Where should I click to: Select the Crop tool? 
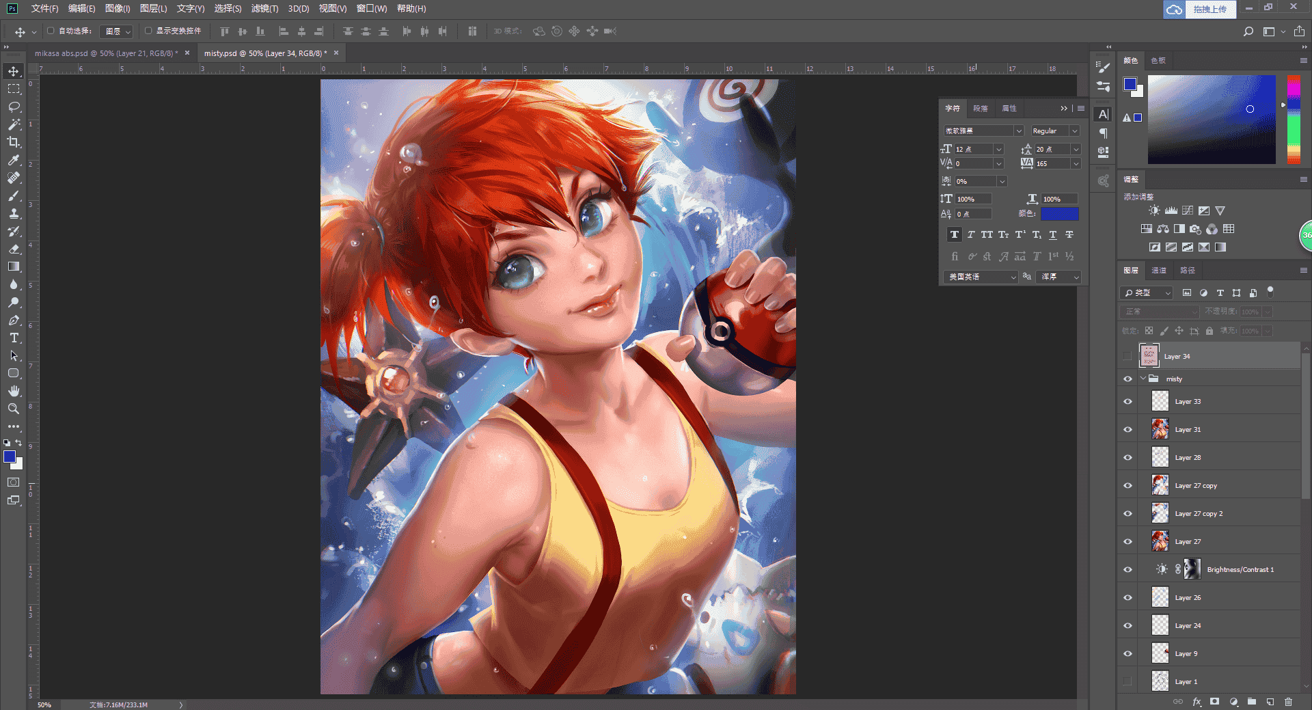tap(14, 142)
